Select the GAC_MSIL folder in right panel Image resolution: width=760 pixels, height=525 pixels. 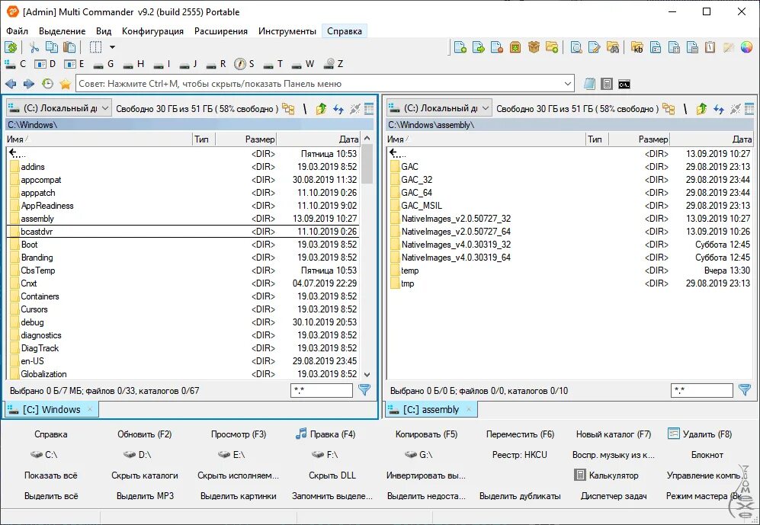point(572,205)
